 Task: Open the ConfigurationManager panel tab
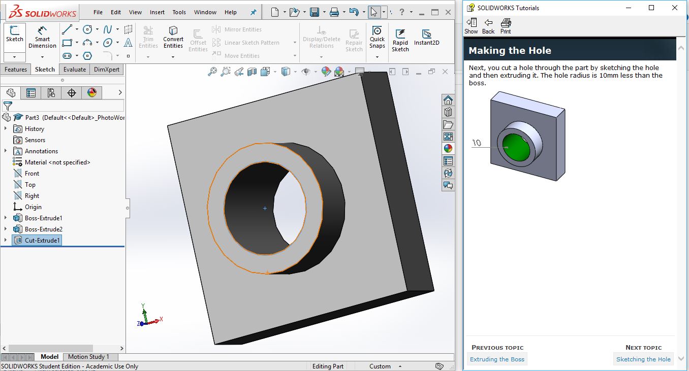(51, 92)
